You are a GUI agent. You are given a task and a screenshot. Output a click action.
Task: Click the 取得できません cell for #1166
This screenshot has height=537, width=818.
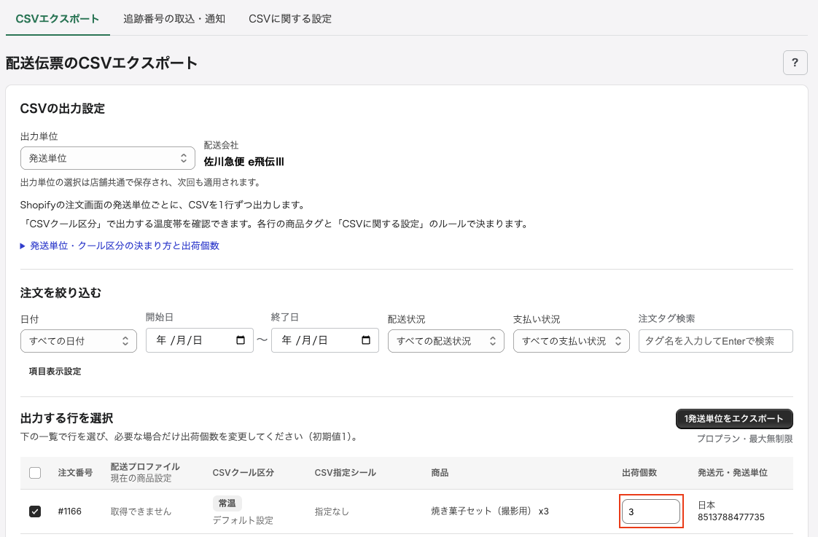pyautogui.click(x=141, y=511)
